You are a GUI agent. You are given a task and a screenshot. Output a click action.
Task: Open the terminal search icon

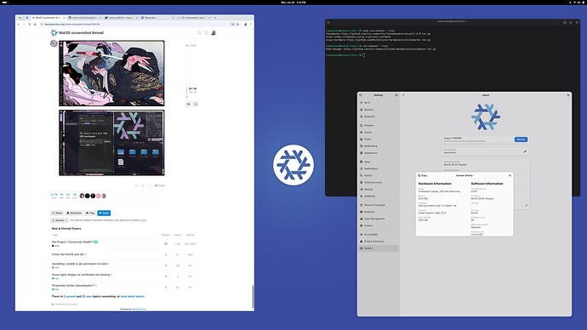[x=328, y=22]
